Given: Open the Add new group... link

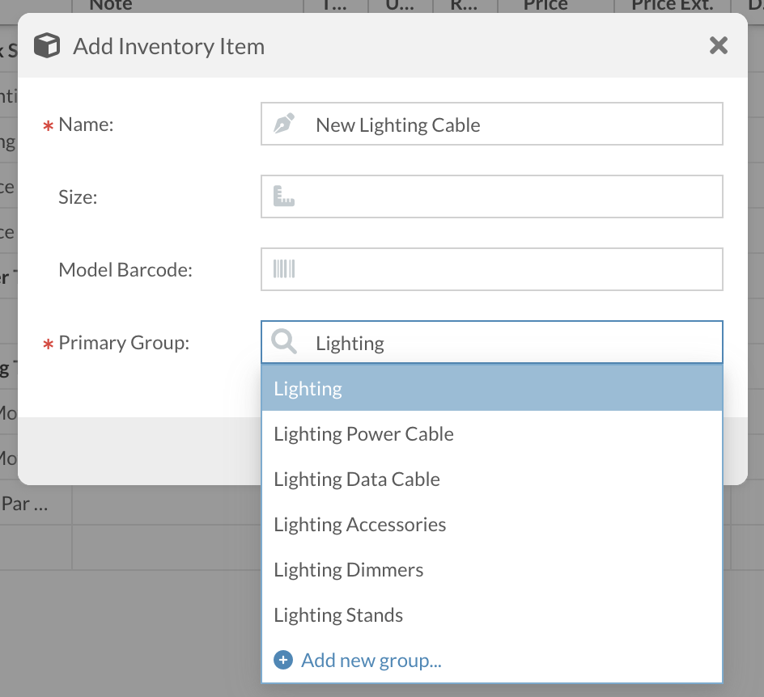Looking at the screenshot, I should pos(371,661).
